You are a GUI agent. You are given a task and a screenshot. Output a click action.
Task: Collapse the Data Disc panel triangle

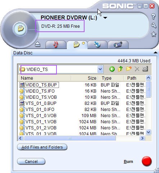(x=155, y=53)
